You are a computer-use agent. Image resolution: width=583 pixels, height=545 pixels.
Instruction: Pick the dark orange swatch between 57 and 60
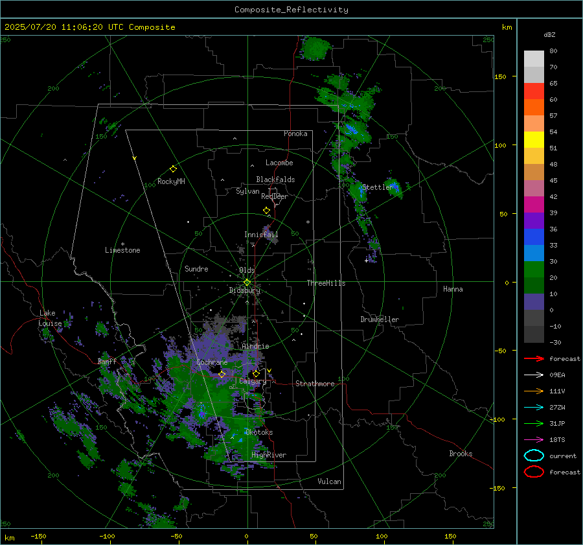click(534, 107)
